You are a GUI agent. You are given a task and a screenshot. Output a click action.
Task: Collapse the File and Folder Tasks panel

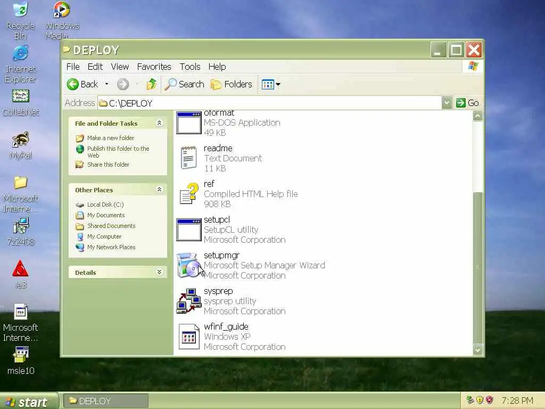pos(159,123)
